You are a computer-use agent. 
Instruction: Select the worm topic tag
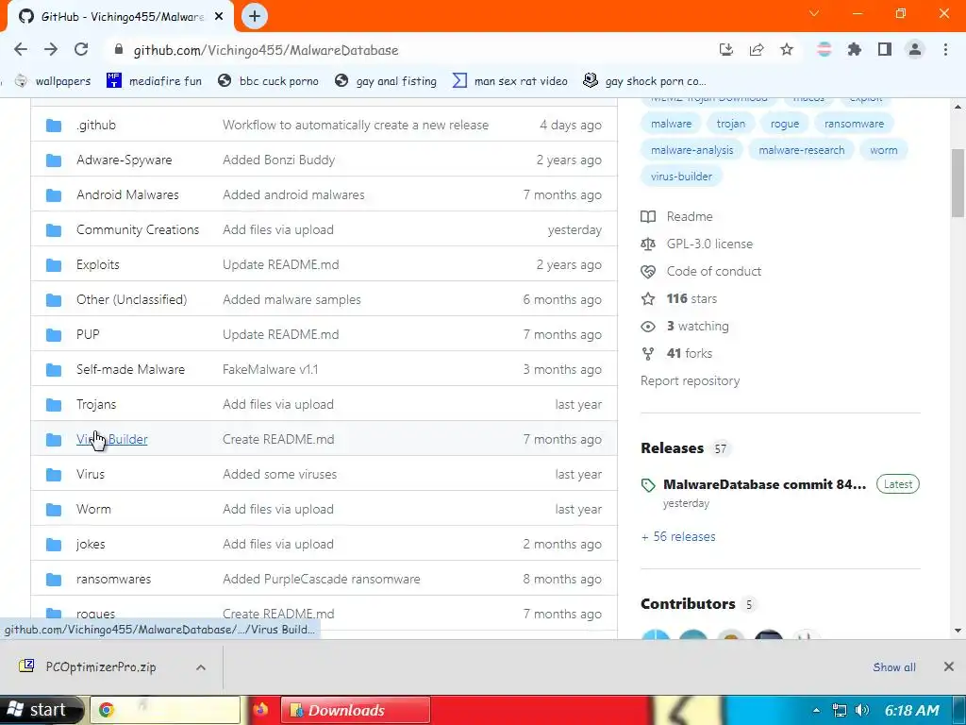tap(883, 150)
